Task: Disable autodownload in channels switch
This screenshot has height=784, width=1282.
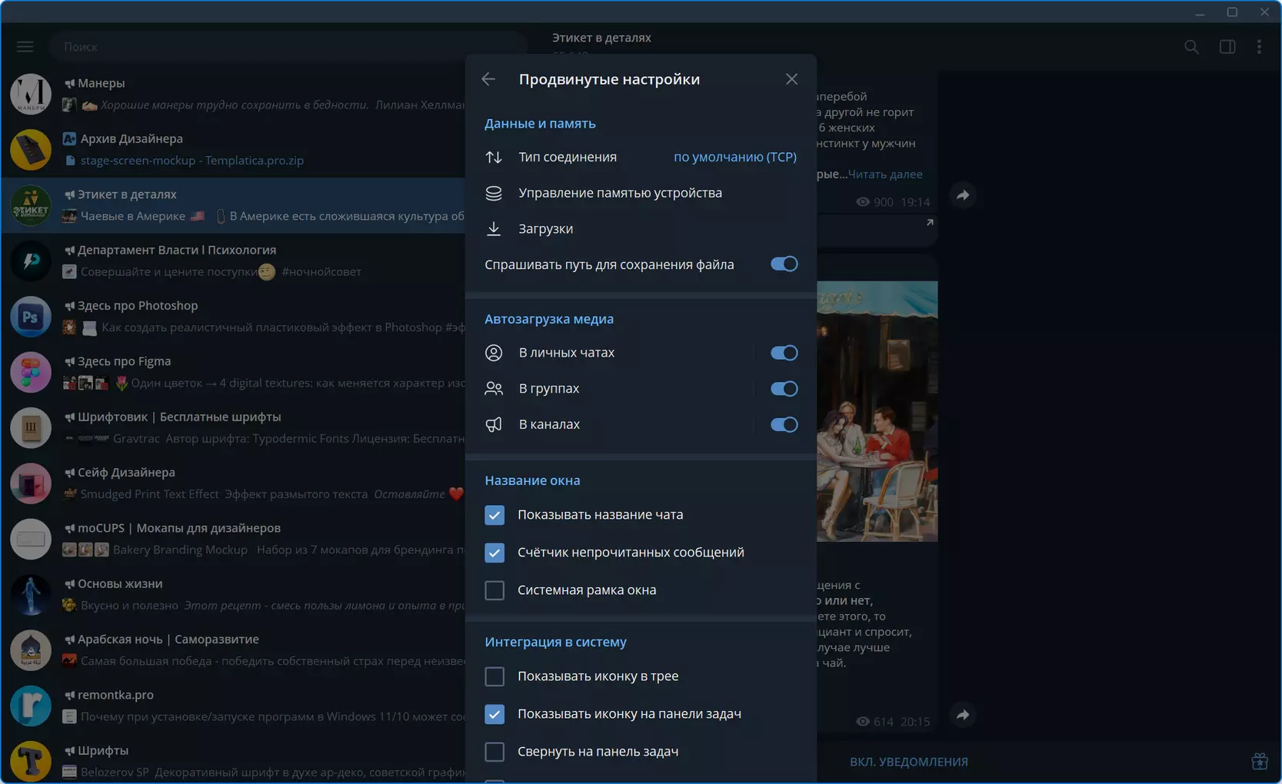Action: tap(784, 424)
